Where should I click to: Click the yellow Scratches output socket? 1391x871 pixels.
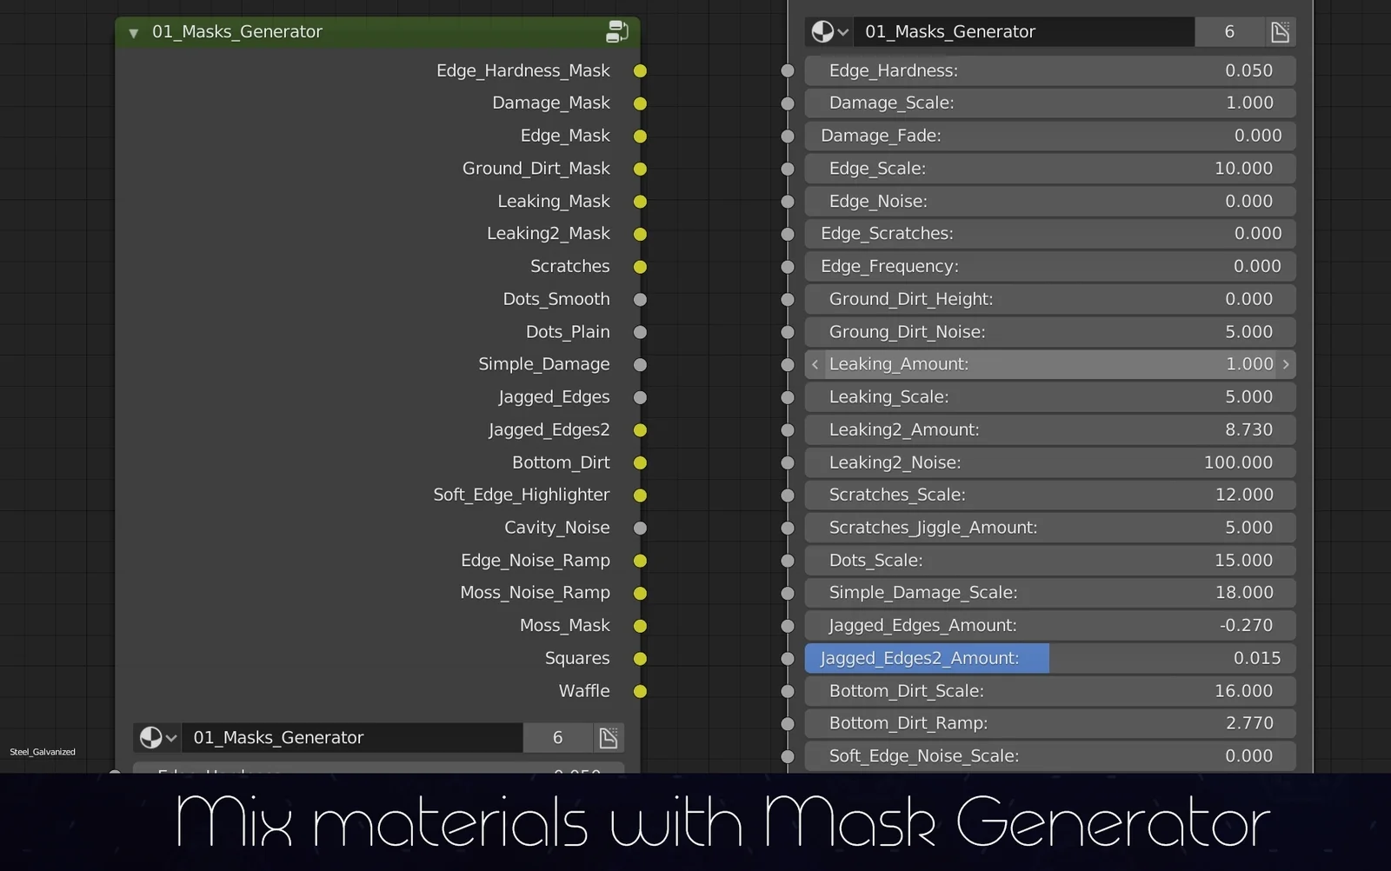[641, 266]
